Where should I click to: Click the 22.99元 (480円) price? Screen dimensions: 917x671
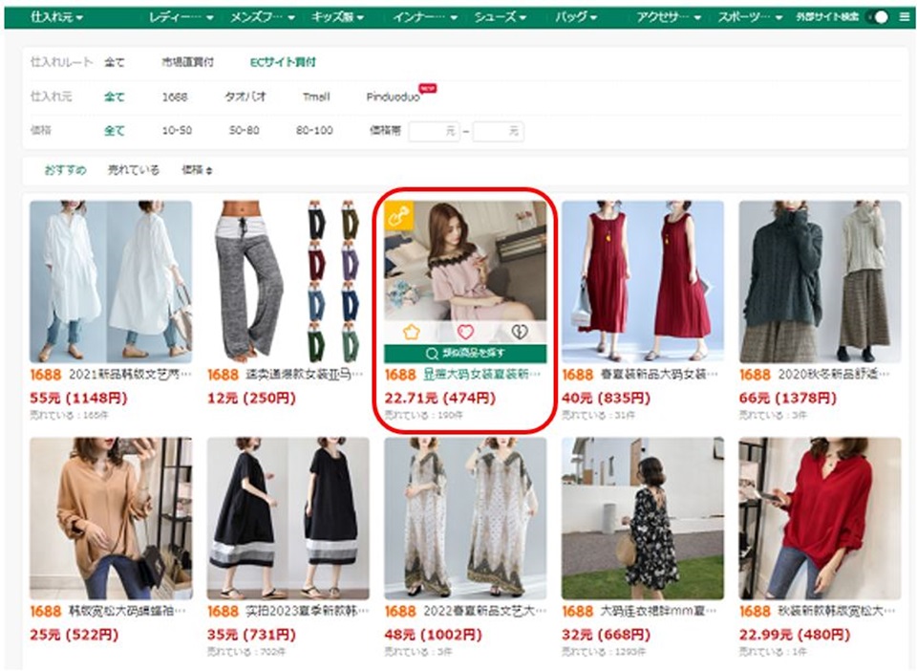click(795, 635)
